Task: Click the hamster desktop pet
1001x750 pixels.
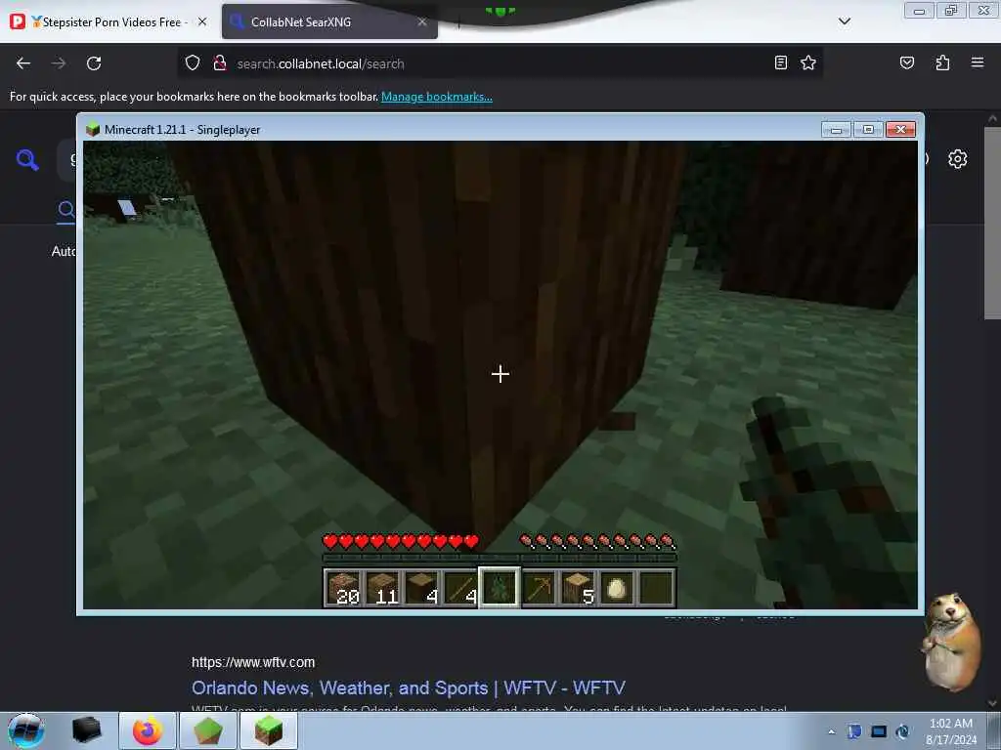Action: (950, 643)
